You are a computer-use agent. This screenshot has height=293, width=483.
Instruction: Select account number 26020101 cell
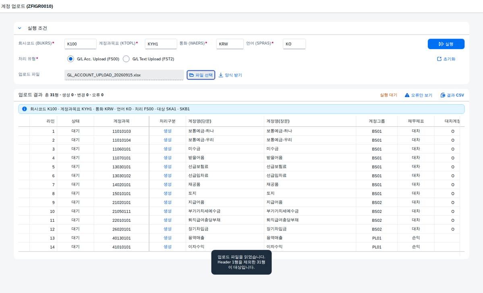(x=121, y=229)
